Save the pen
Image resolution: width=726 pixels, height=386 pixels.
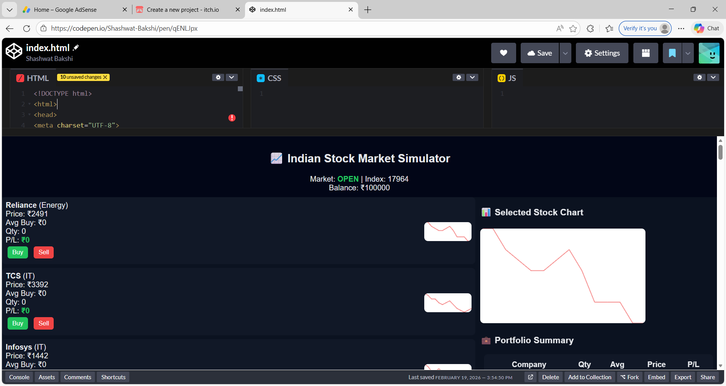(x=540, y=53)
